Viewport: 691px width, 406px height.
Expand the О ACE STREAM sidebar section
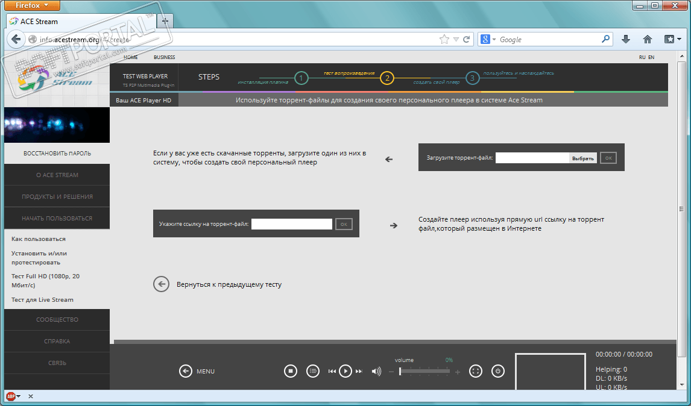[57, 175]
